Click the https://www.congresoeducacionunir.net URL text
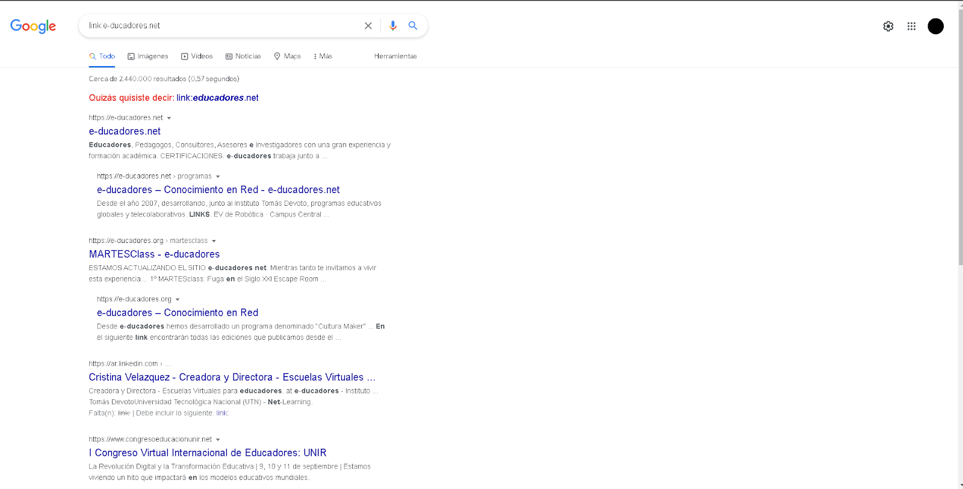This screenshot has width=963, height=489. [150, 439]
